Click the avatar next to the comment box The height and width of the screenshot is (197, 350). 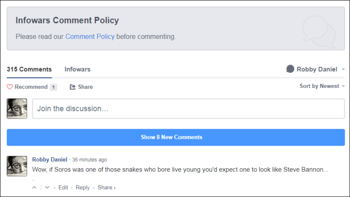[17, 109]
